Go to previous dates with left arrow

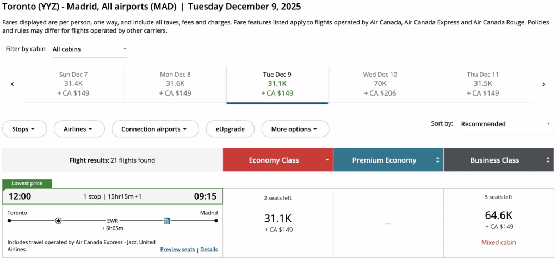pyautogui.click(x=13, y=84)
